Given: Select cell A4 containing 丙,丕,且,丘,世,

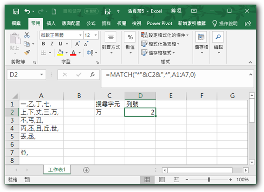Looking at the screenshot, I should pos(41,129).
